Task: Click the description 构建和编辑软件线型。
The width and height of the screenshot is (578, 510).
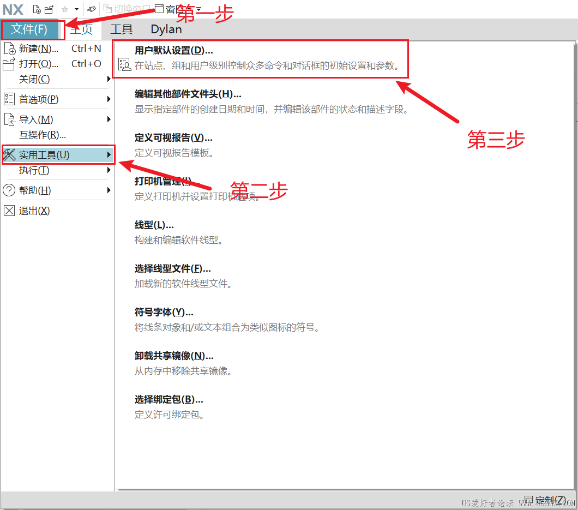Action: click(179, 240)
